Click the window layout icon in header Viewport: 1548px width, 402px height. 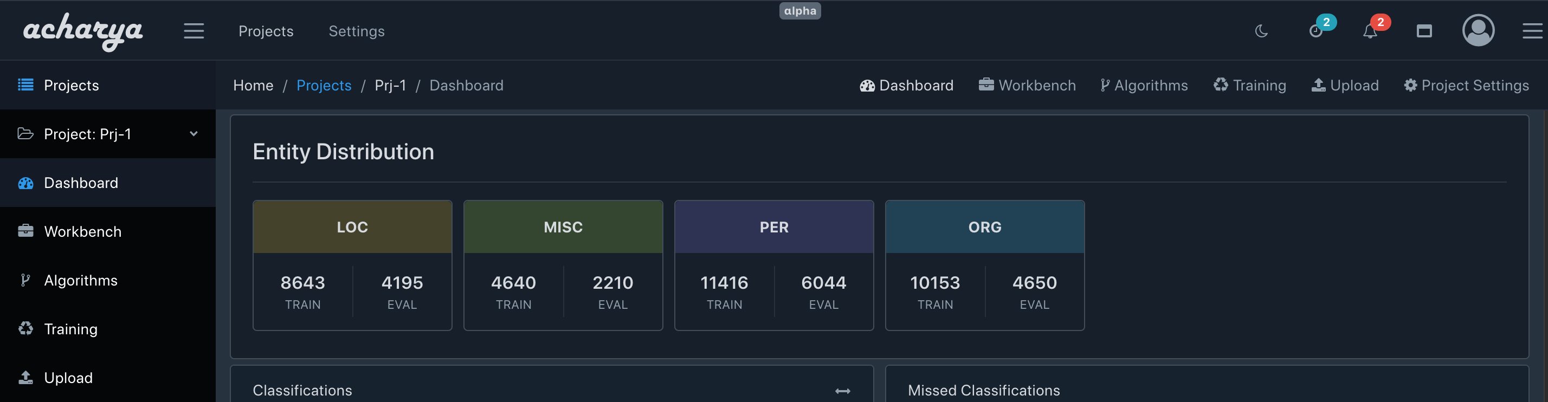pos(1423,31)
